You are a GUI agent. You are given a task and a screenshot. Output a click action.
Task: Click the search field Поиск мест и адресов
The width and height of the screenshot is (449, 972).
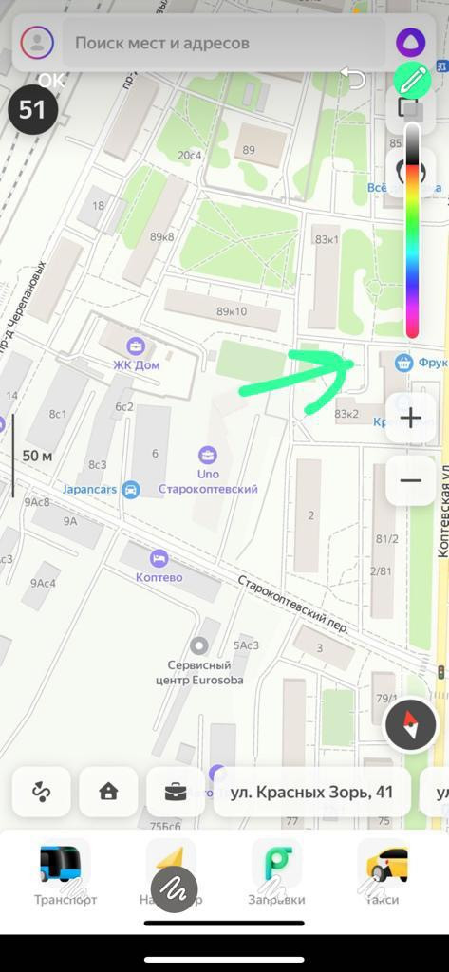click(224, 43)
